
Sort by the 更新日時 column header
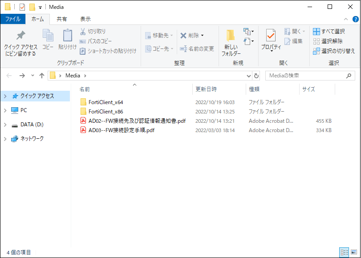coord(206,89)
